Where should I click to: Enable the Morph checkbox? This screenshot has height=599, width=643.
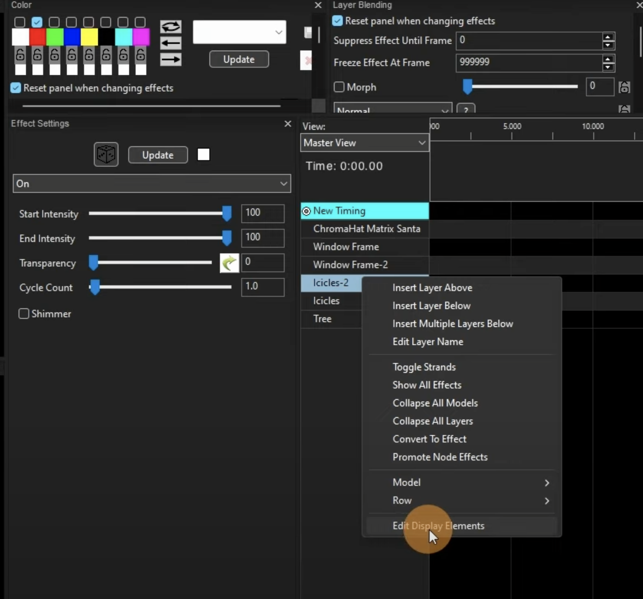pyautogui.click(x=339, y=87)
